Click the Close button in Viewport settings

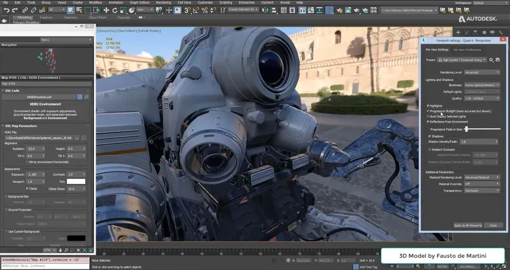coord(493,225)
